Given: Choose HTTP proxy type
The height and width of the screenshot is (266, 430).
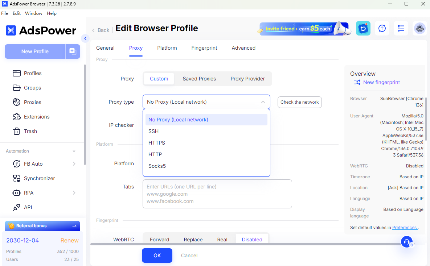Looking at the screenshot, I should [206, 154].
